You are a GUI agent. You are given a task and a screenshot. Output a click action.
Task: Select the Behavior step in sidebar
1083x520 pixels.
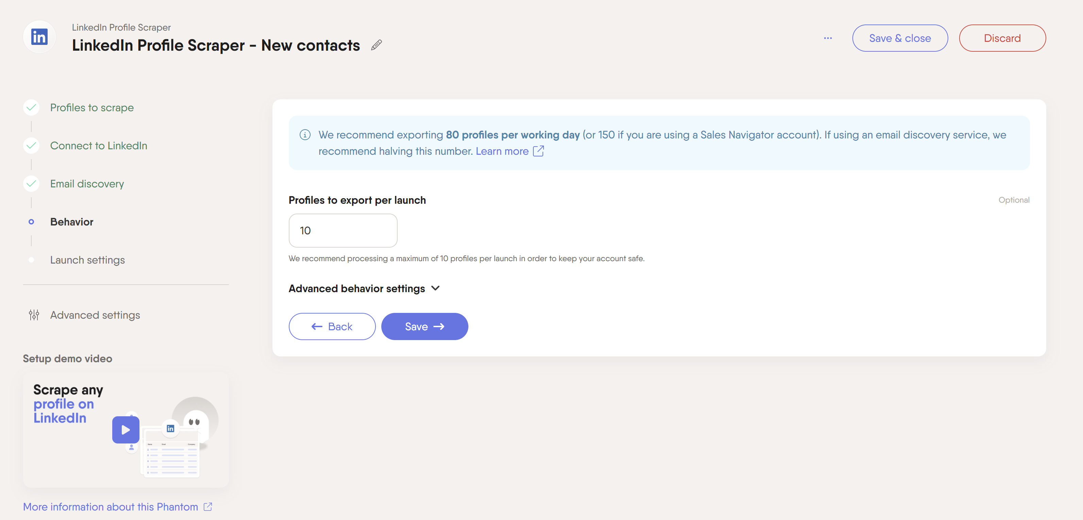tap(72, 221)
